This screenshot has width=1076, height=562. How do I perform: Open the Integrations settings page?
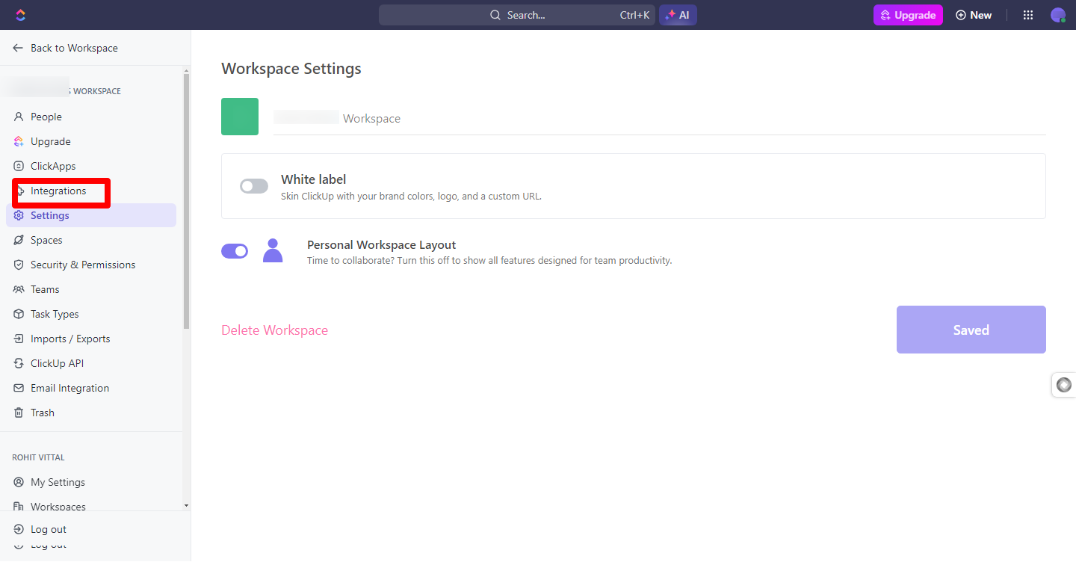click(x=58, y=191)
